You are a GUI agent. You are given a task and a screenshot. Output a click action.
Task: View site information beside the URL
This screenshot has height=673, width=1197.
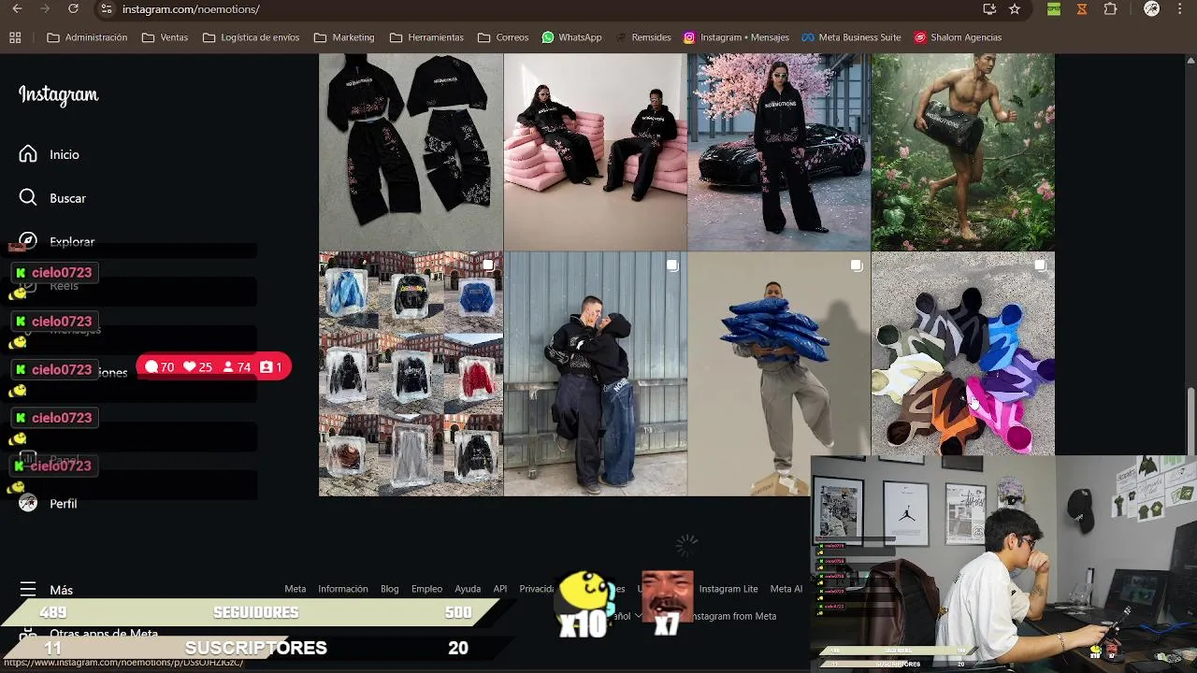(107, 9)
